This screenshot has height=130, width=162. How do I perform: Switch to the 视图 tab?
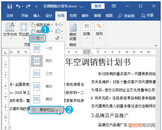(x=109, y=16)
